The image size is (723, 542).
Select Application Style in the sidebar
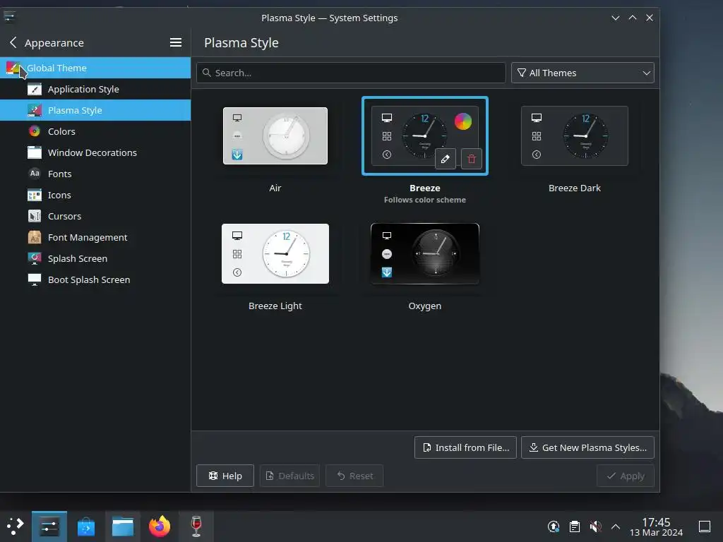(95, 89)
